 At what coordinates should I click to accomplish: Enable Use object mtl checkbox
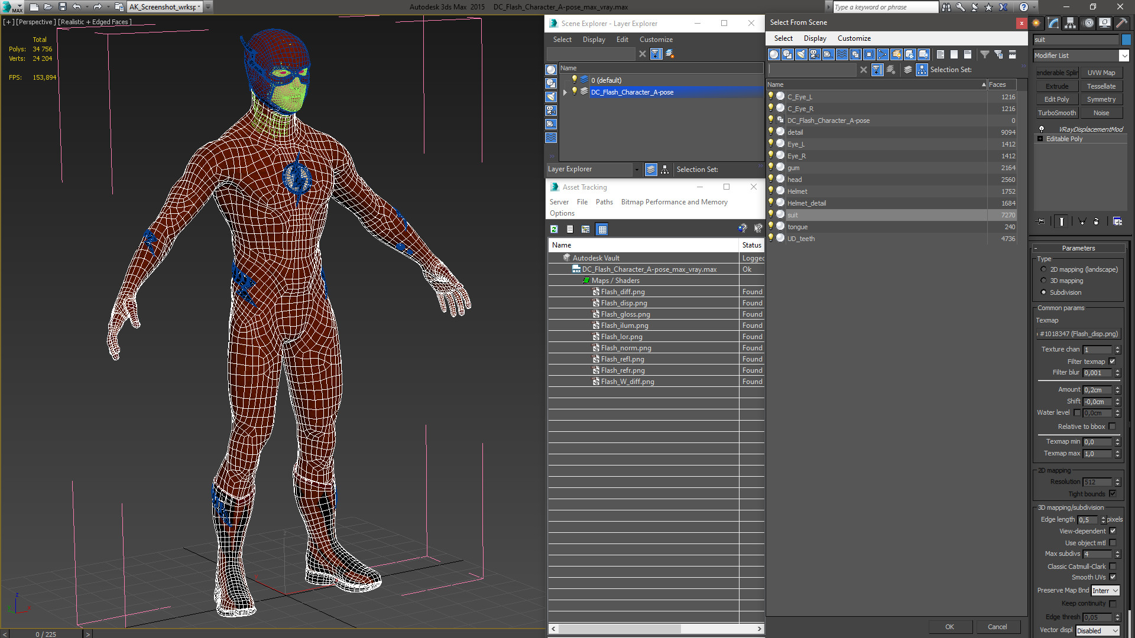[x=1113, y=543]
